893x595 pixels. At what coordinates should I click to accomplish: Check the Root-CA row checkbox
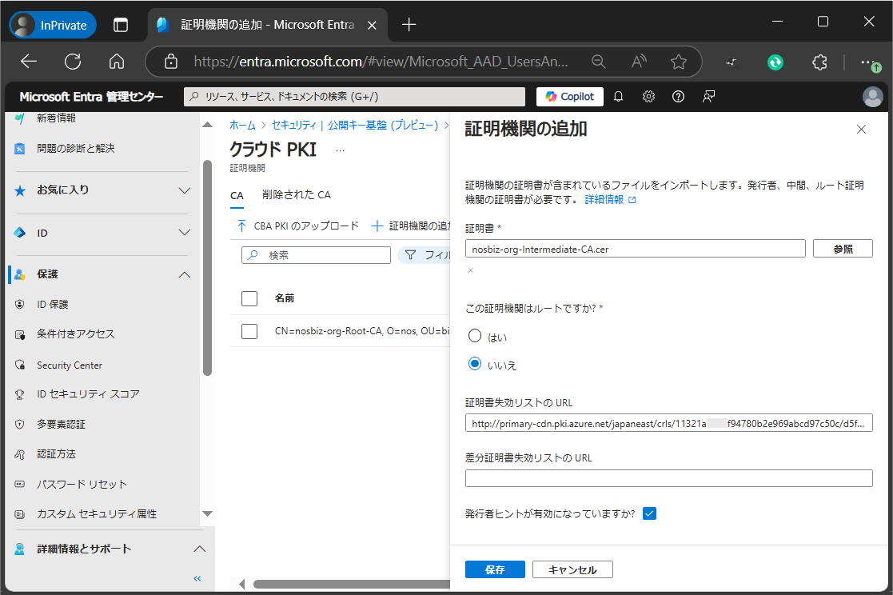[x=249, y=330]
